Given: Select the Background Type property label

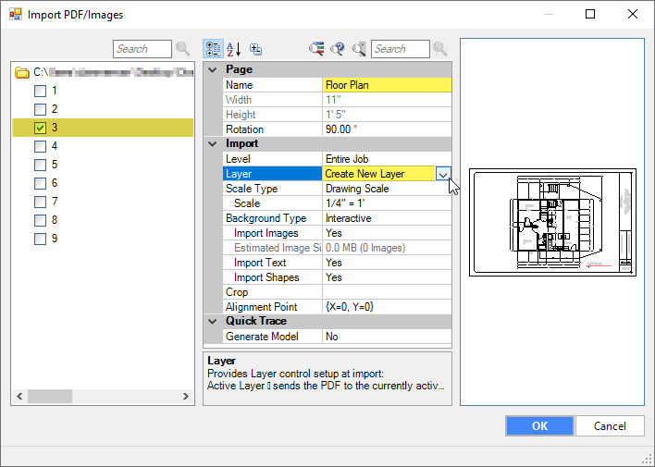Looking at the screenshot, I should [272, 218].
